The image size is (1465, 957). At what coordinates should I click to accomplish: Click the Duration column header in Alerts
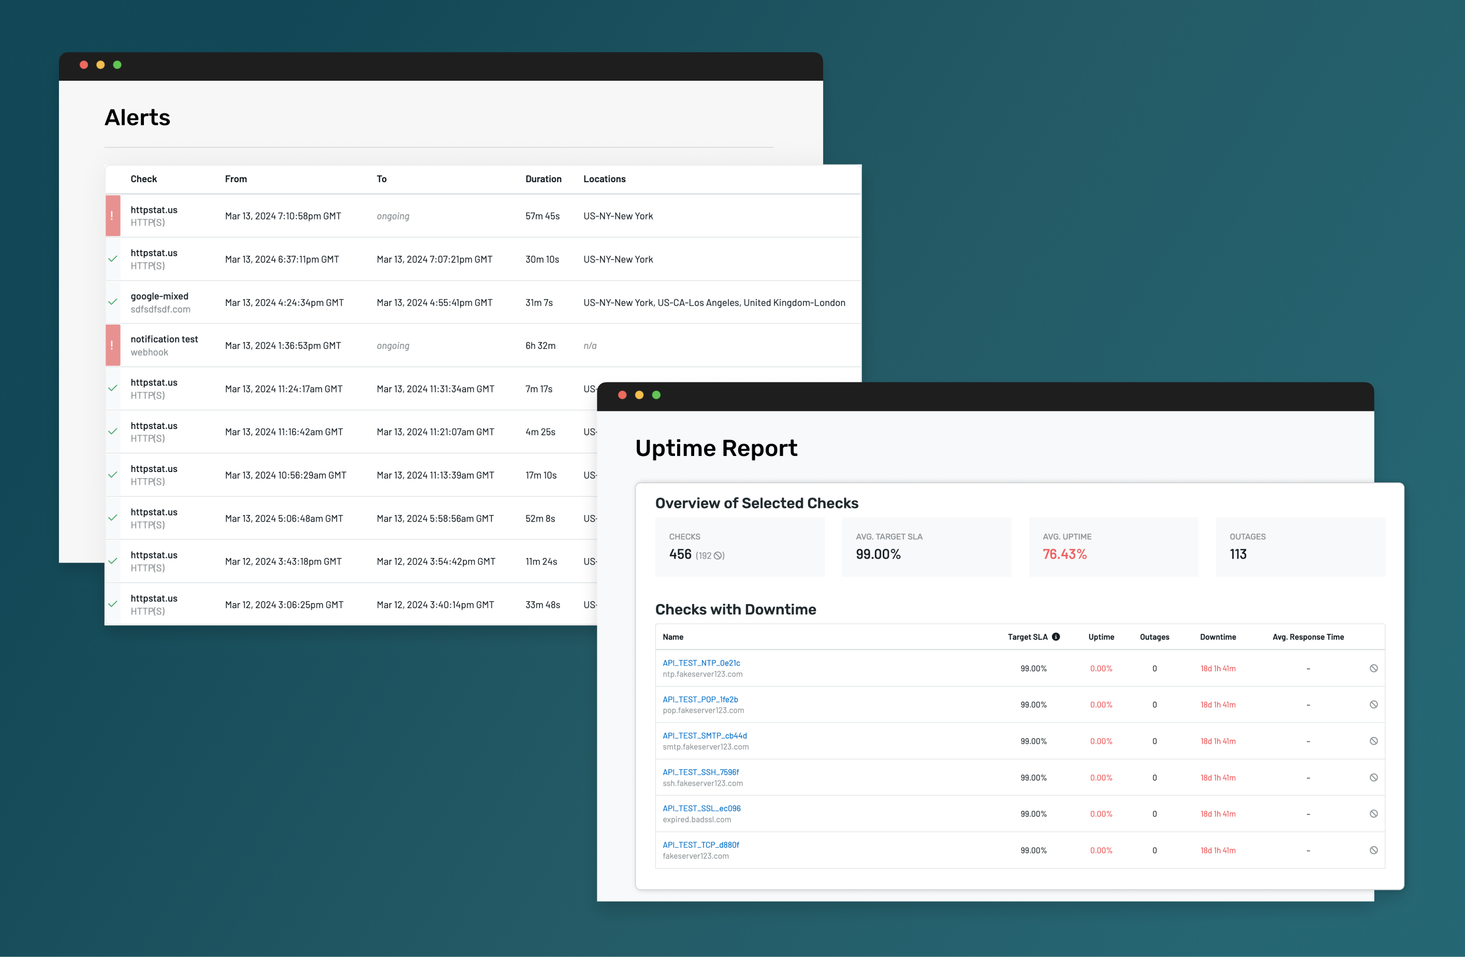point(544,179)
